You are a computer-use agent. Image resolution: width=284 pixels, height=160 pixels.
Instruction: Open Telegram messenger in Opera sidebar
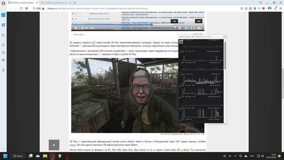tap(3, 25)
